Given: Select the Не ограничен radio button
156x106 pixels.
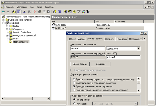Looking at the screenshot, I should tap(74, 100).
